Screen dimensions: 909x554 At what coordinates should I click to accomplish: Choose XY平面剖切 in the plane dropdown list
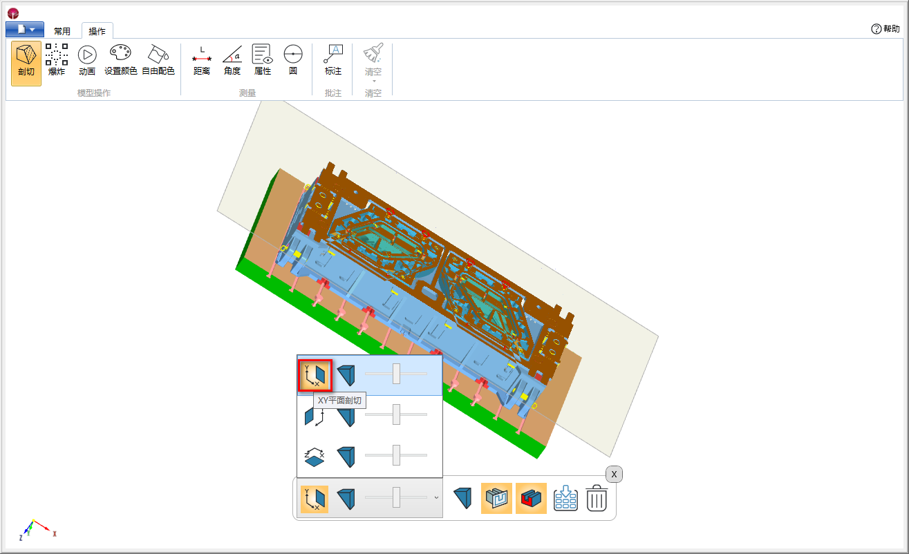[315, 375]
